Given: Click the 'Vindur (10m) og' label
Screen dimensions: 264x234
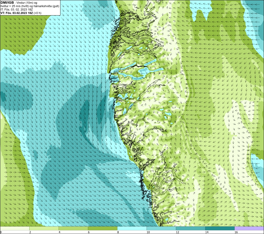Looking at the screenshot, I should [x=27, y=3].
